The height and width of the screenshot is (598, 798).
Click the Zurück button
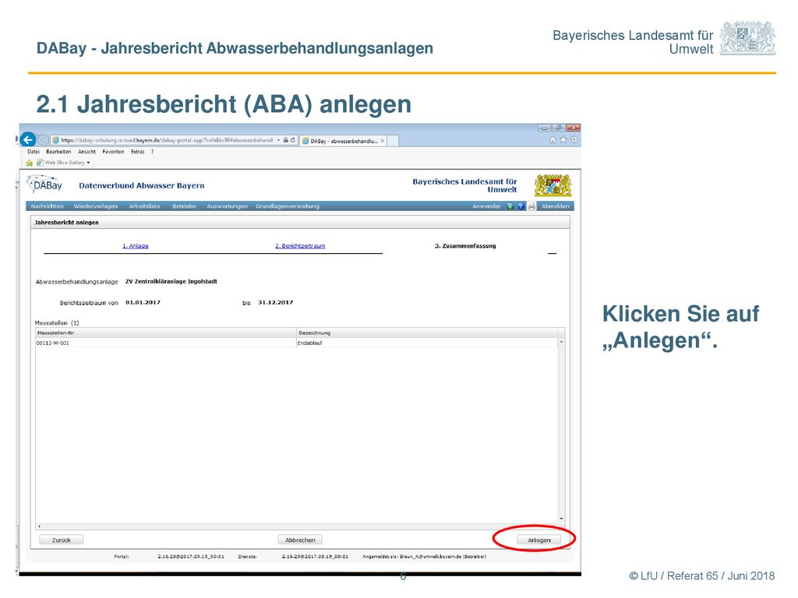(61, 540)
